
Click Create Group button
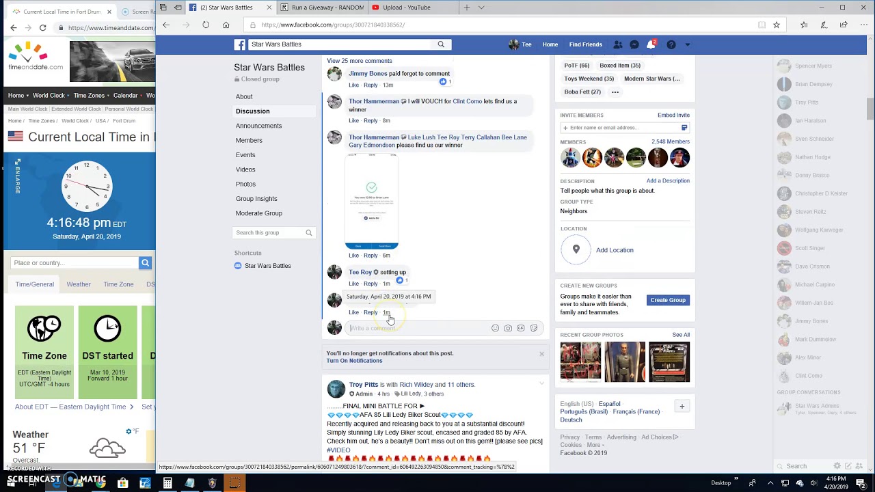(x=668, y=300)
